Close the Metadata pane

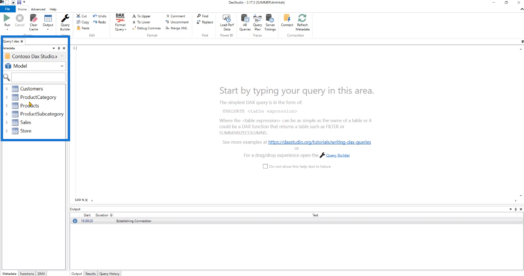(64, 49)
